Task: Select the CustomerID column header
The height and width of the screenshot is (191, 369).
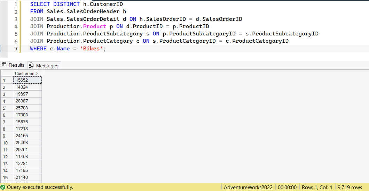Action: tap(27, 73)
